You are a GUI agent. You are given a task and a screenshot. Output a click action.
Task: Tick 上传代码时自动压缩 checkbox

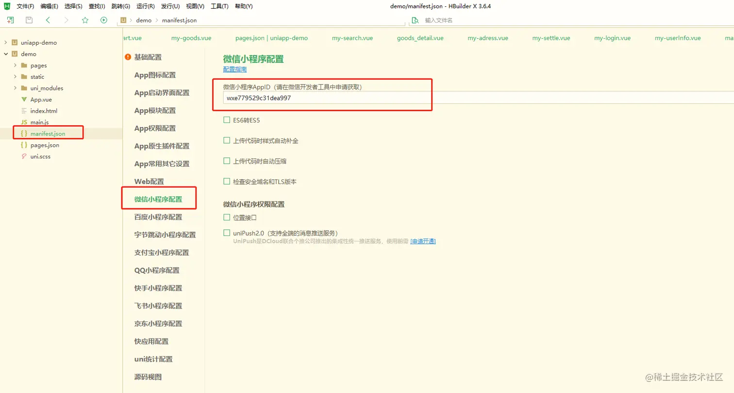[227, 161]
